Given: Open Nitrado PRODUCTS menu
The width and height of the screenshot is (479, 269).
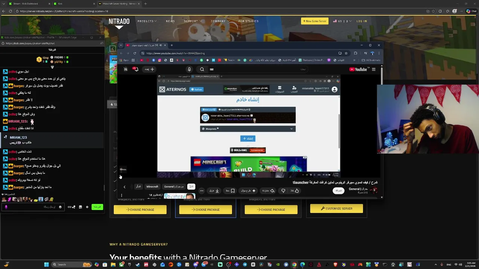Looking at the screenshot, I should click(x=146, y=21).
